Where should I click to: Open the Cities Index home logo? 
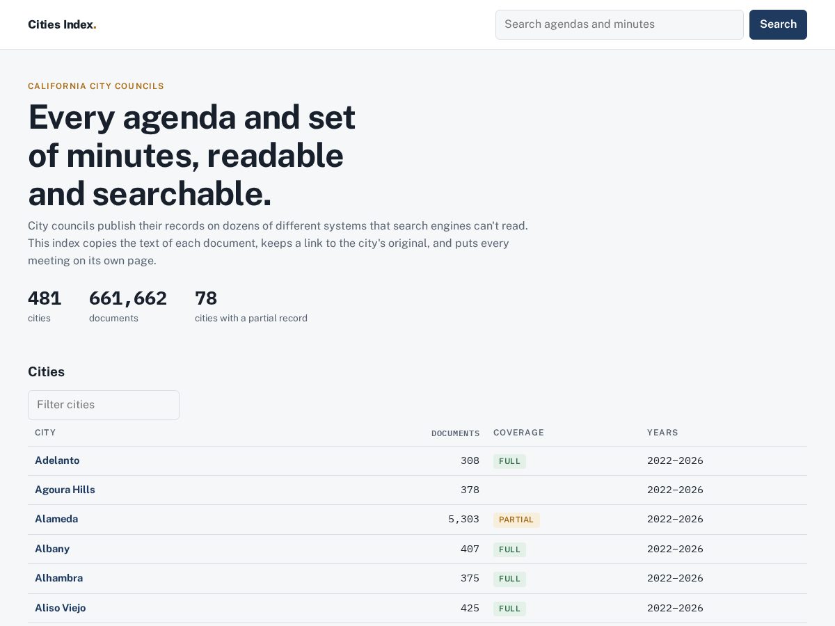coord(62,24)
